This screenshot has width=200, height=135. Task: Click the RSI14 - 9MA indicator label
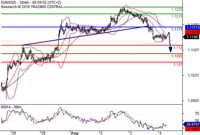(x=11, y=107)
